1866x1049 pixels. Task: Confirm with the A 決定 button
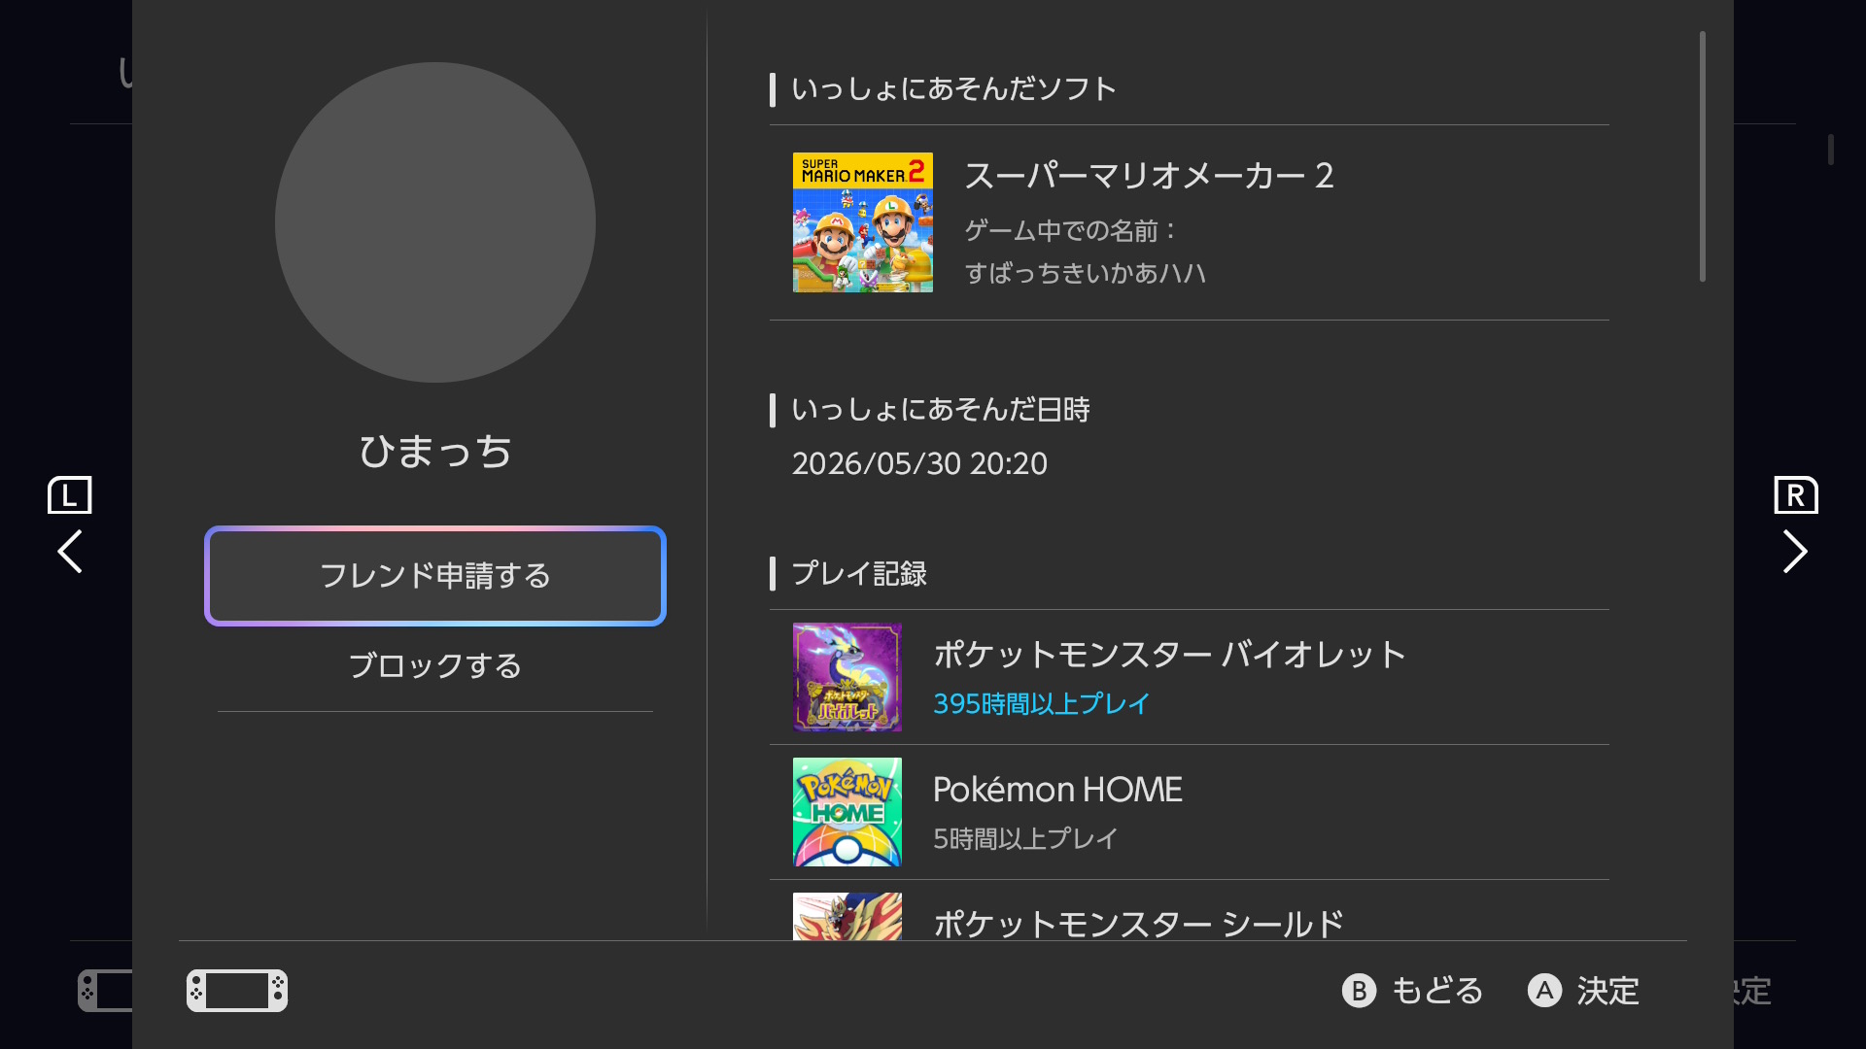[x=1583, y=991]
